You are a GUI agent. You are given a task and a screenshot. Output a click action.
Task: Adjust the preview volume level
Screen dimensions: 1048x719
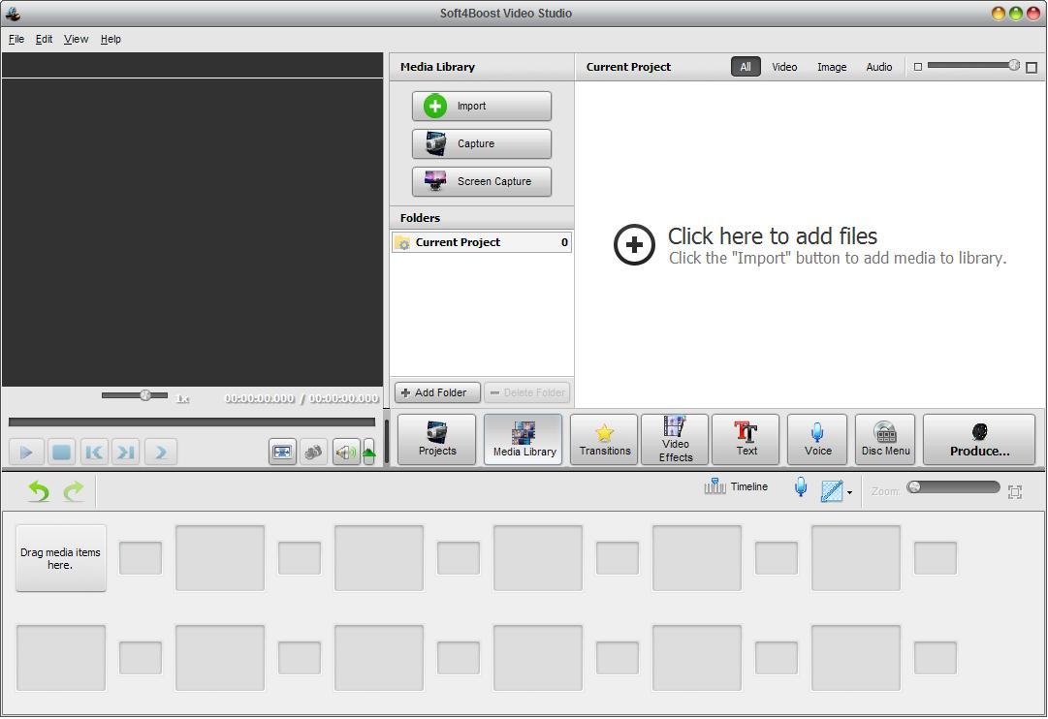tap(369, 453)
